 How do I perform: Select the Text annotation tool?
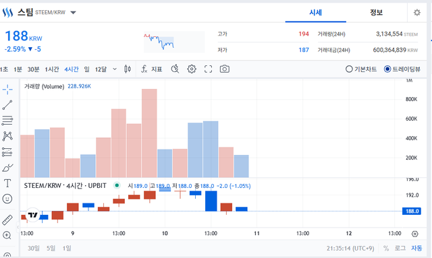coord(7,183)
